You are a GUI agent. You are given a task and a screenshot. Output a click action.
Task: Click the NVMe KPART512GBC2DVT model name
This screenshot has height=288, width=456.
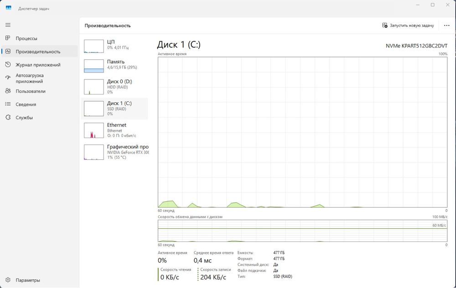tap(416, 46)
